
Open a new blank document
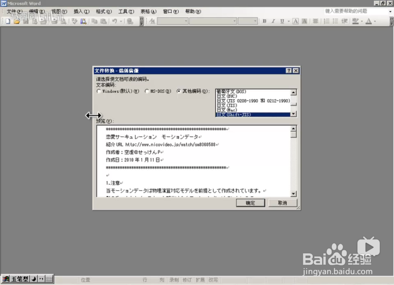pyautogui.click(x=7, y=21)
